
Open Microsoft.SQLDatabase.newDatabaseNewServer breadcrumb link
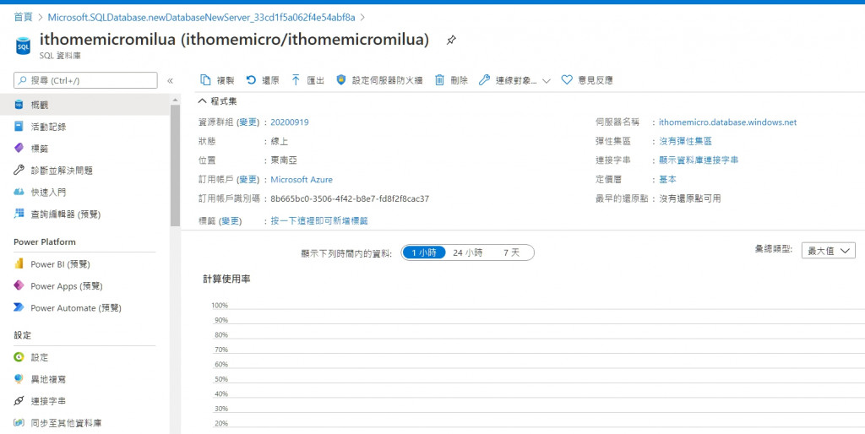pyautogui.click(x=201, y=17)
